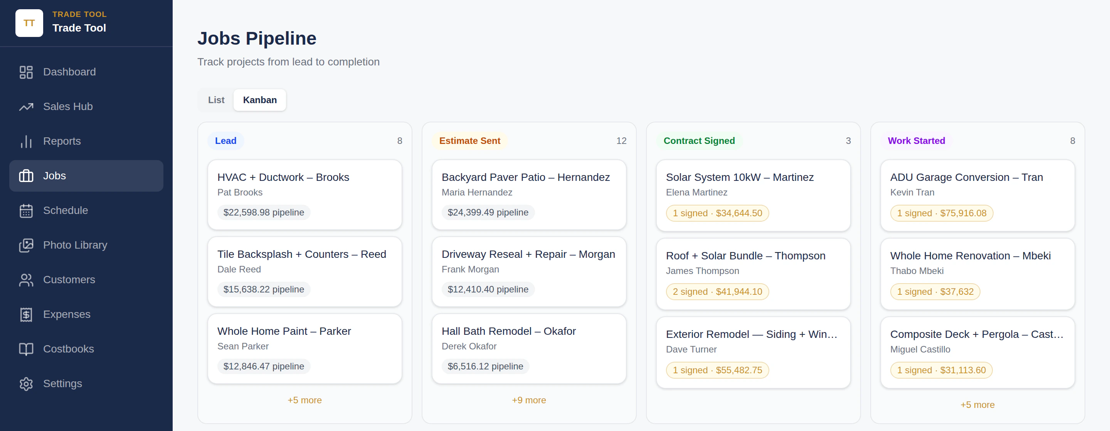
Task: Open the Whole Home Paint – Parker card
Action: (x=304, y=349)
